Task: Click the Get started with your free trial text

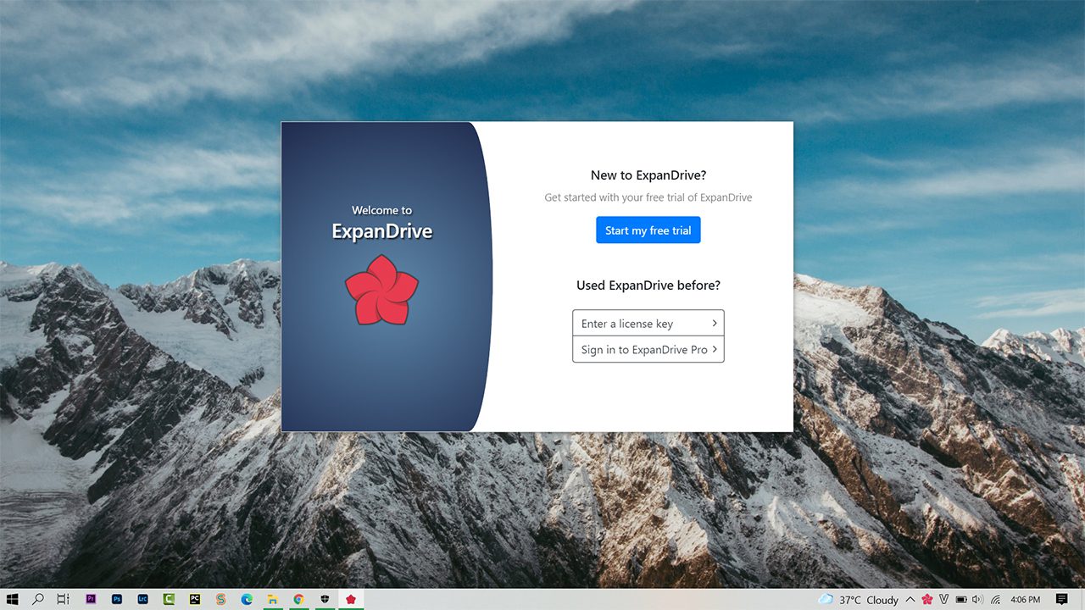Action: (x=648, y=197)
